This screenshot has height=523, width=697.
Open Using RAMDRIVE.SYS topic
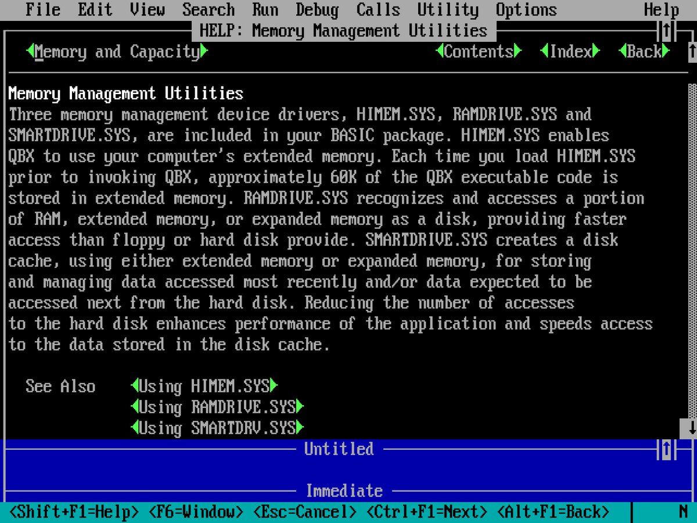pos(217,407)
